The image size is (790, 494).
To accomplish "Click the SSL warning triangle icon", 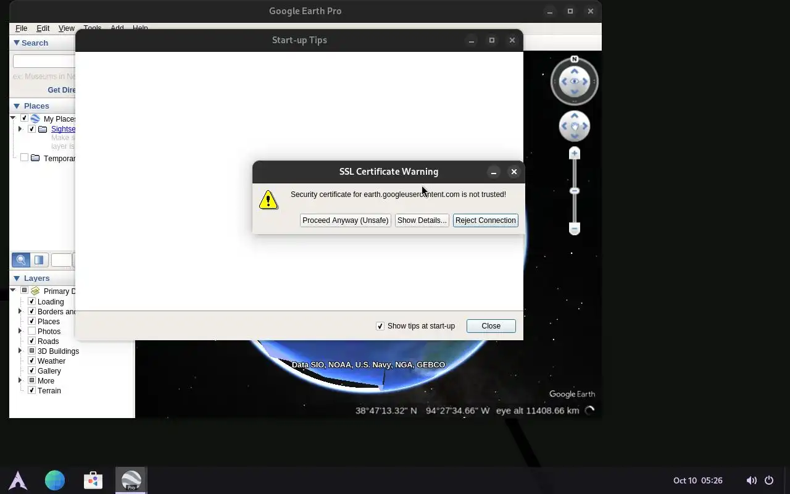I will (x=268, y=199).
